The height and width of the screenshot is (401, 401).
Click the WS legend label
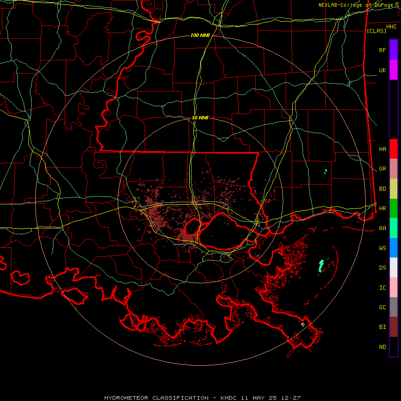(x=382, y=248)
